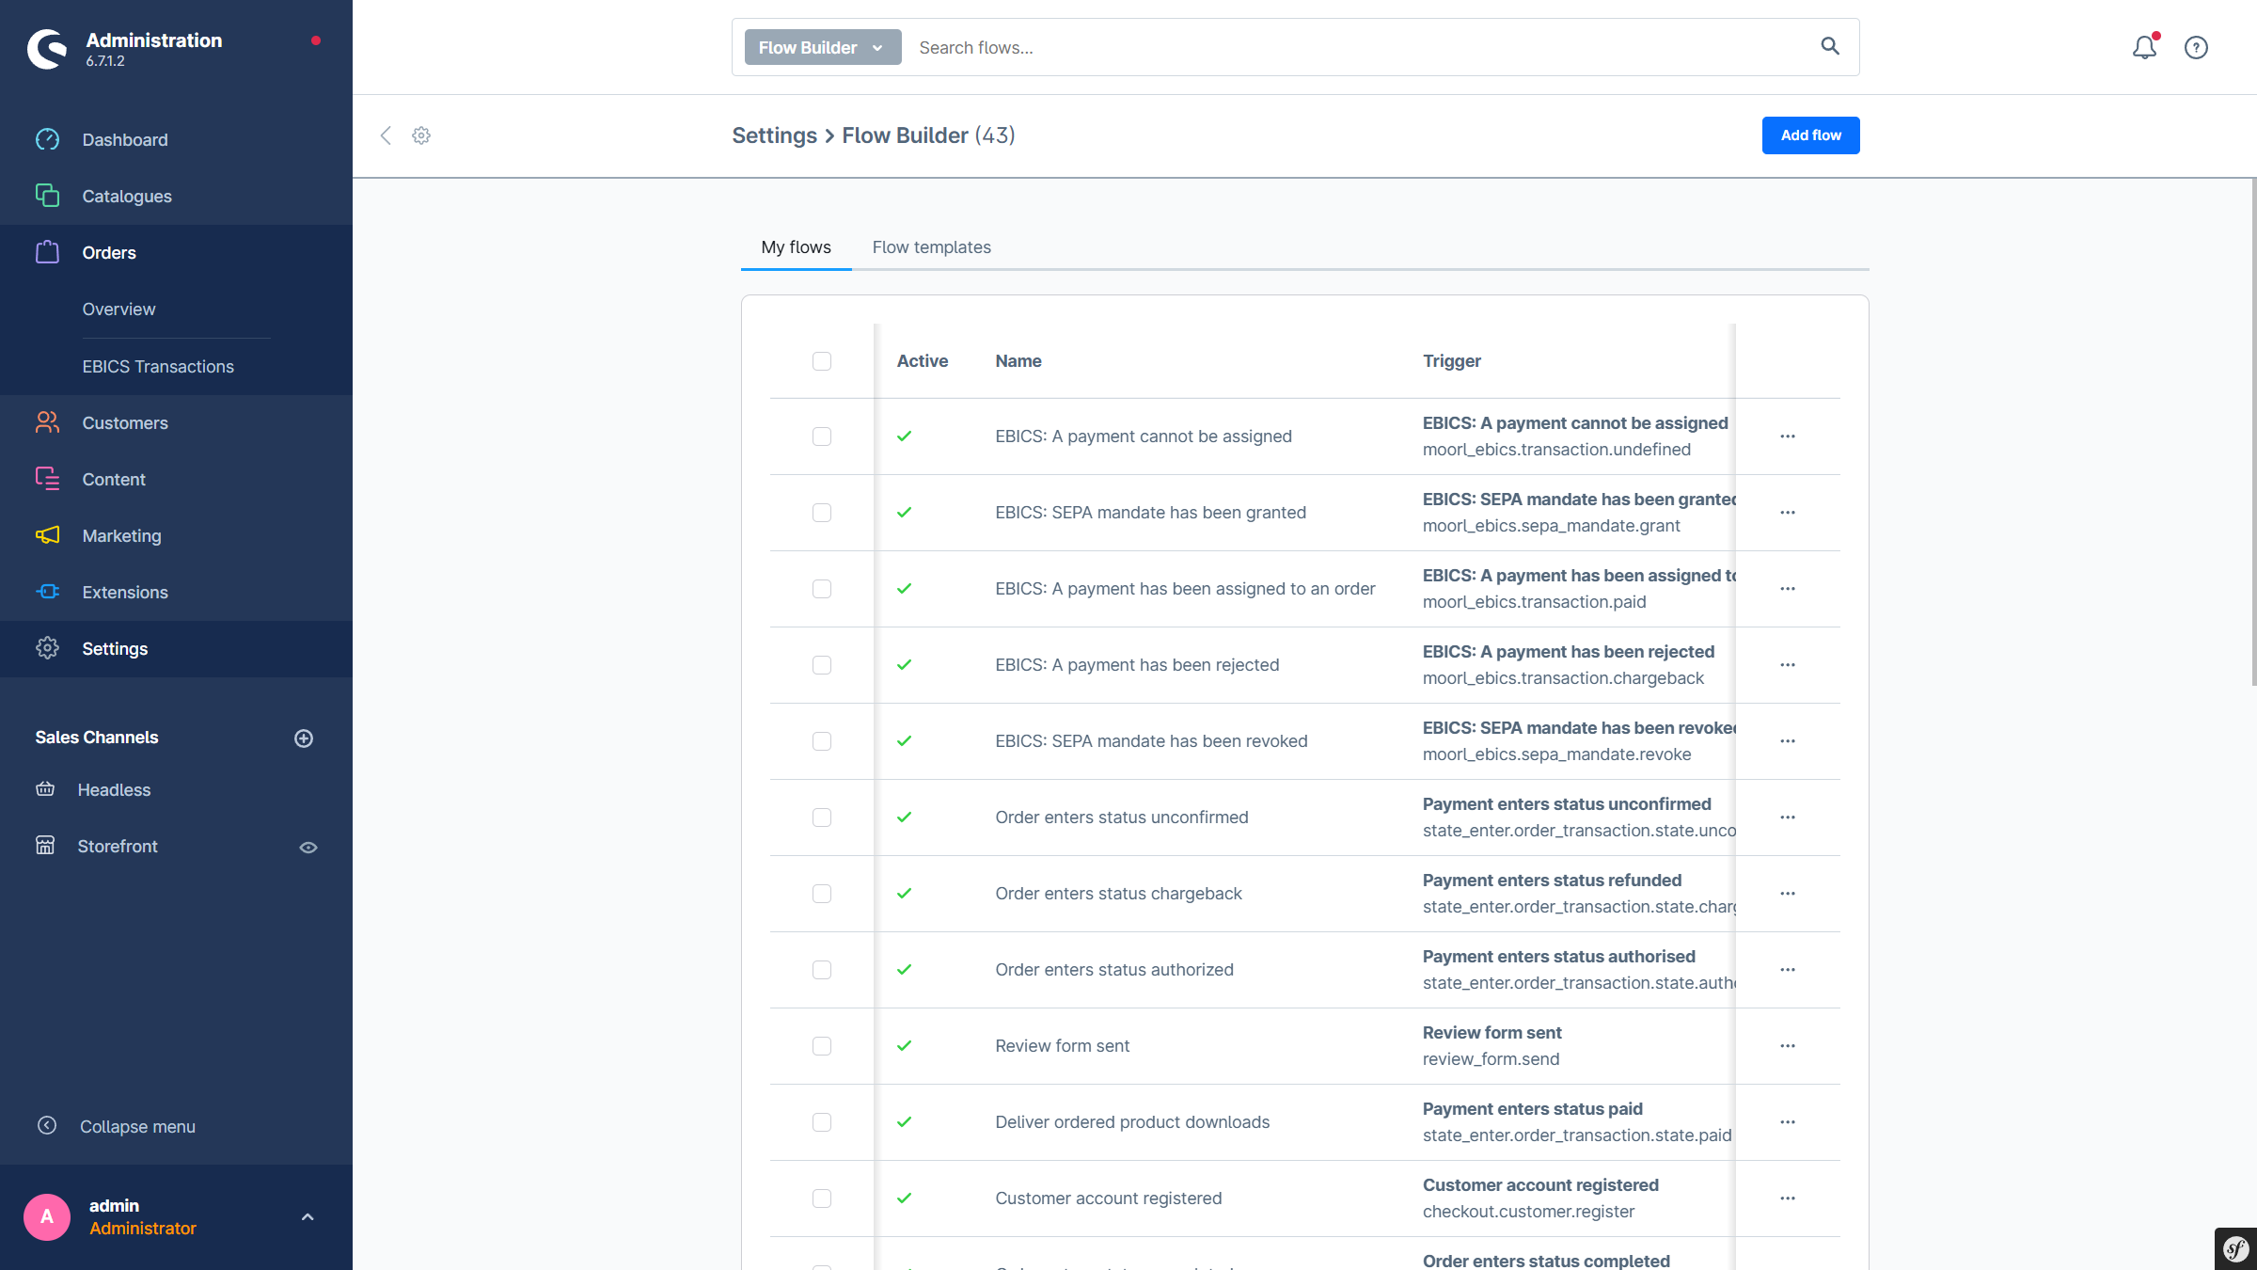This screenshot has height=1270, width=2257.
Task: Open the Deliver ordered product downloads flow
Action: pos(1132,1122)
